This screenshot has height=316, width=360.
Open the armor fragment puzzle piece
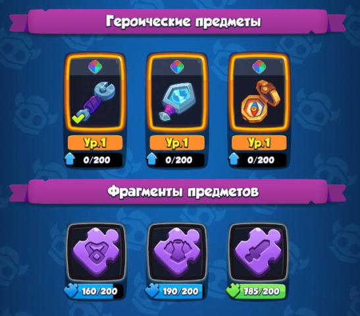click(x=178, y=252)
